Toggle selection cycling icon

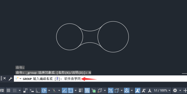pyautogui.click(x=93, y=90)
